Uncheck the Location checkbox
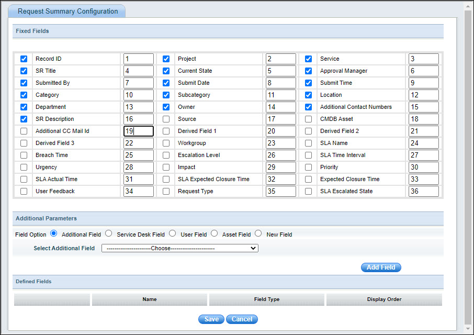Viewport: 474px width, 335px height. pyautogui.click(x=308, y=95)
